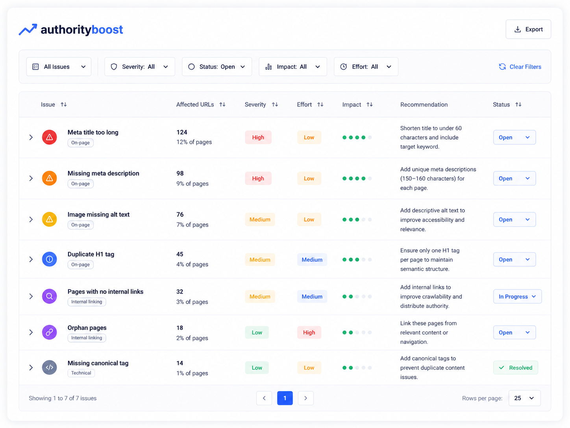This screenshot has width=570, height=428.
Task: Expand the Orphan pages row
Action: click(31, 332)
